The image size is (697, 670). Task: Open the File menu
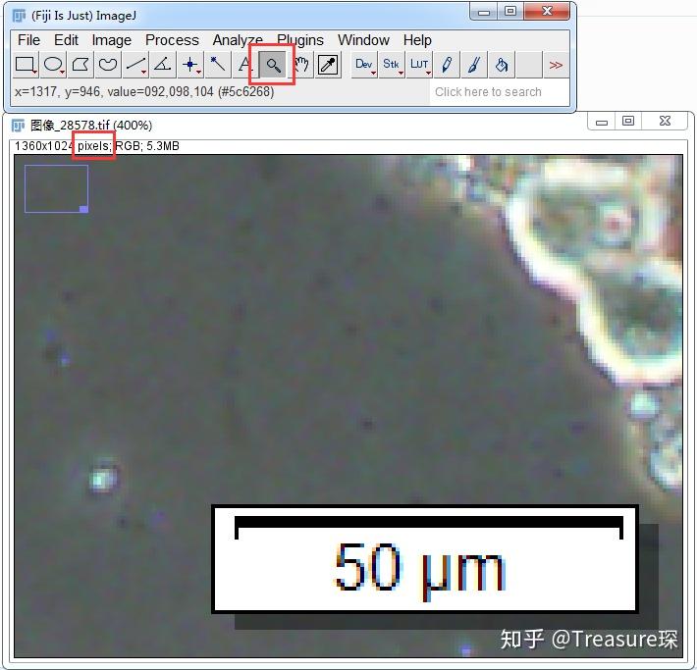[x=28, y=40]
